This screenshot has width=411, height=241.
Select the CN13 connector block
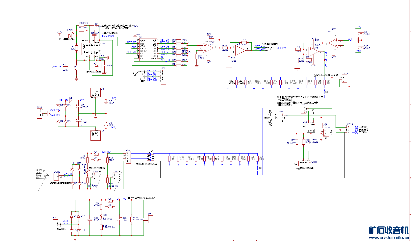pos(344,78)
